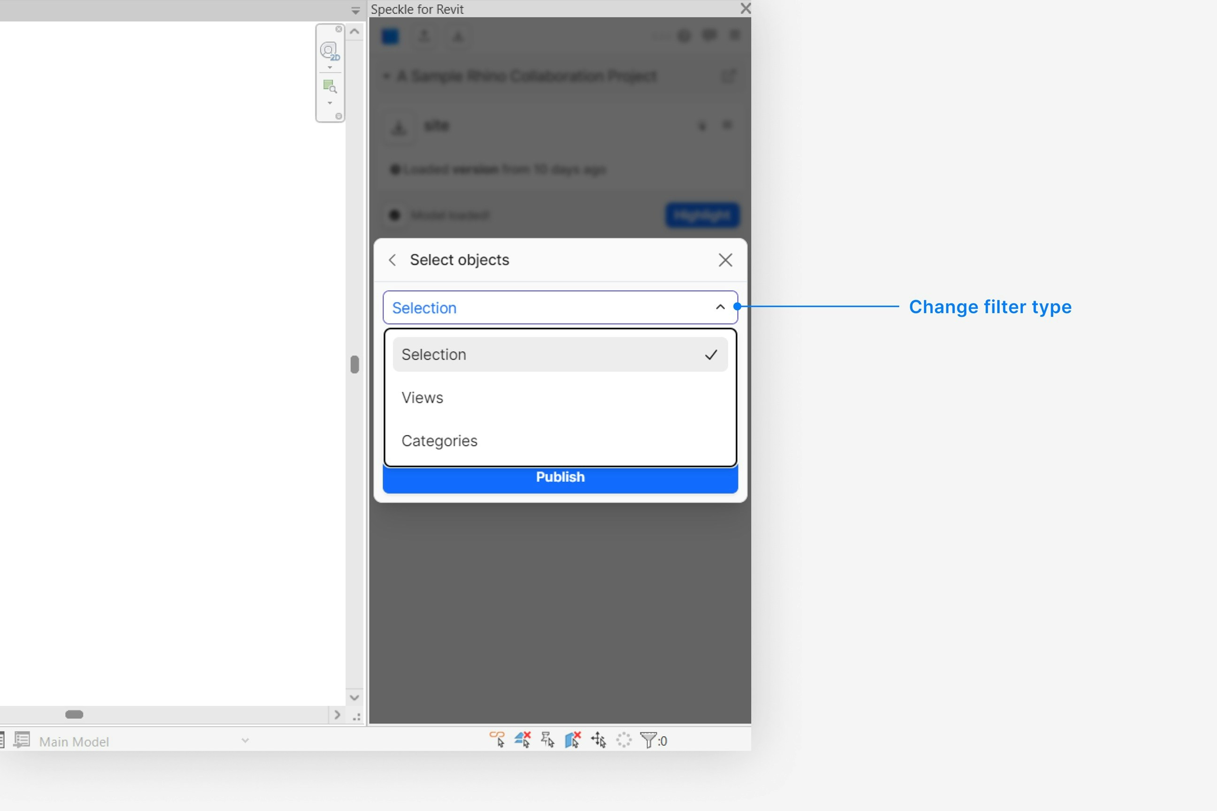Expand the zoom options arrow in navigation bar
Screen dimensions: 1217x811
(330, 103)
